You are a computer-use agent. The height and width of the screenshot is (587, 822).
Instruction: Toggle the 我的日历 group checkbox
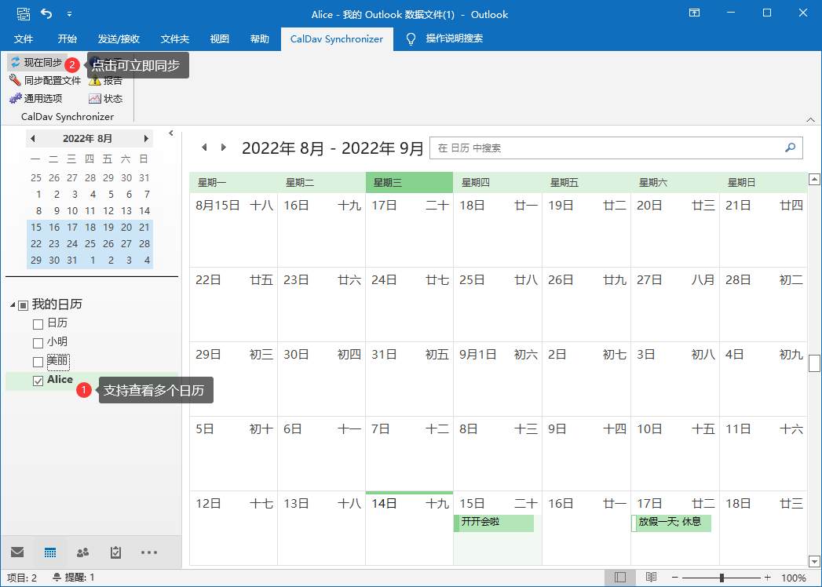coord(23,305)
